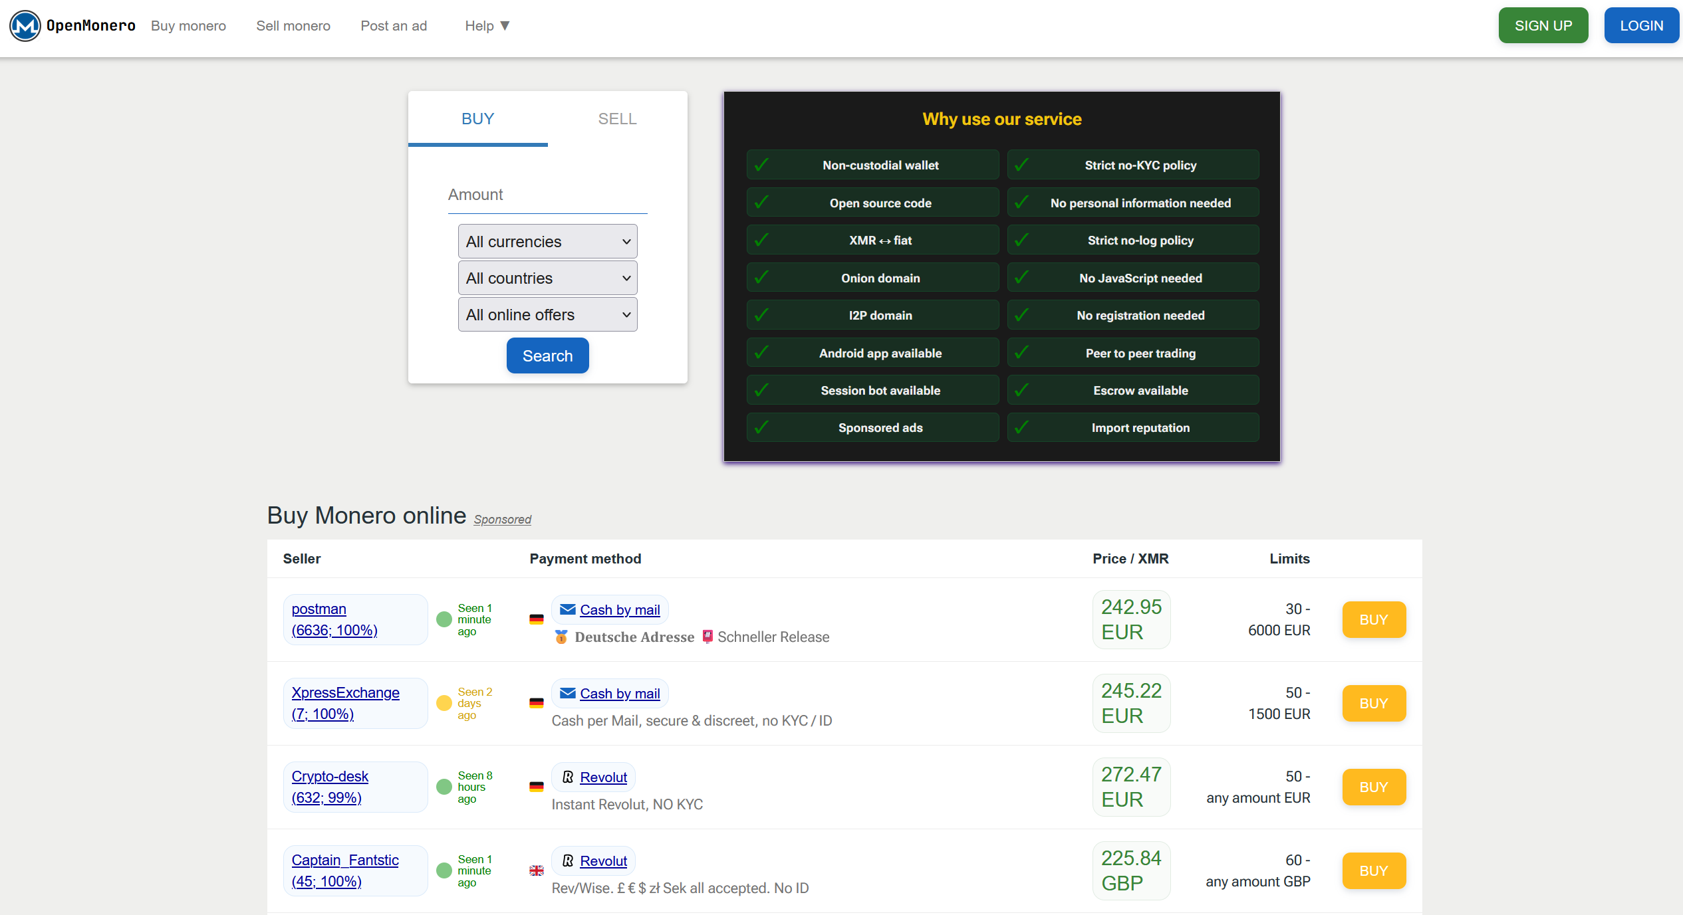The height and width of the screenshot is (915, 1683).
Task: Click the I2P domain feature
Action: tap(872, 315)
